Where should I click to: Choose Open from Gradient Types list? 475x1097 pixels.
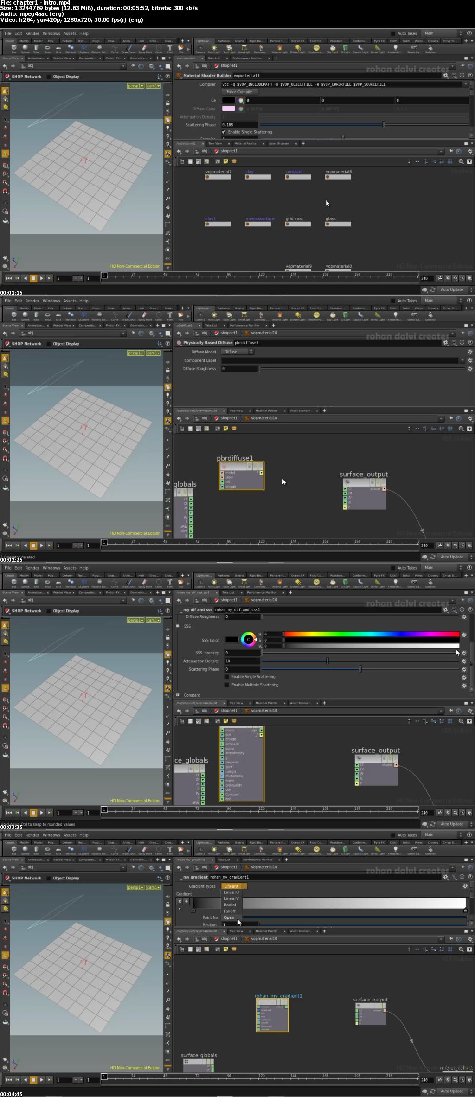(x=229, y=917)
